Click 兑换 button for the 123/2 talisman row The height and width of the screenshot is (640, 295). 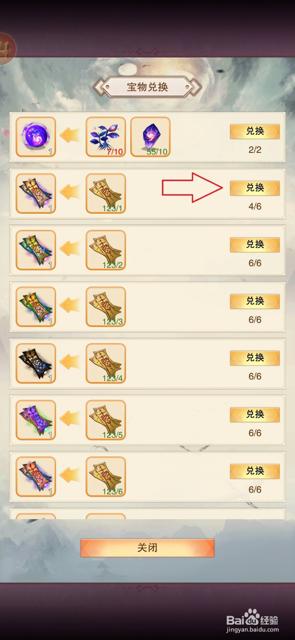[x=255, y=244]
